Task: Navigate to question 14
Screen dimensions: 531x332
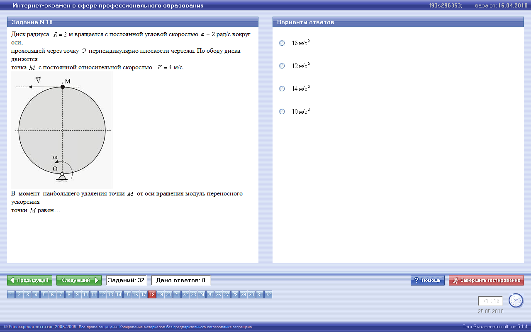Action: 119,295
